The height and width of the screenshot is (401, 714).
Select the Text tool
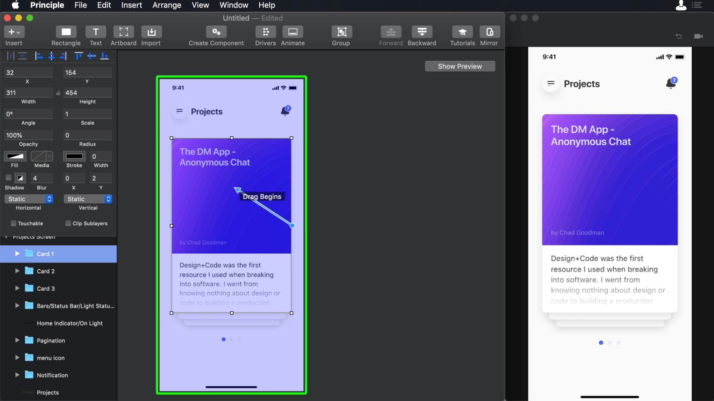tap(95, 32)
